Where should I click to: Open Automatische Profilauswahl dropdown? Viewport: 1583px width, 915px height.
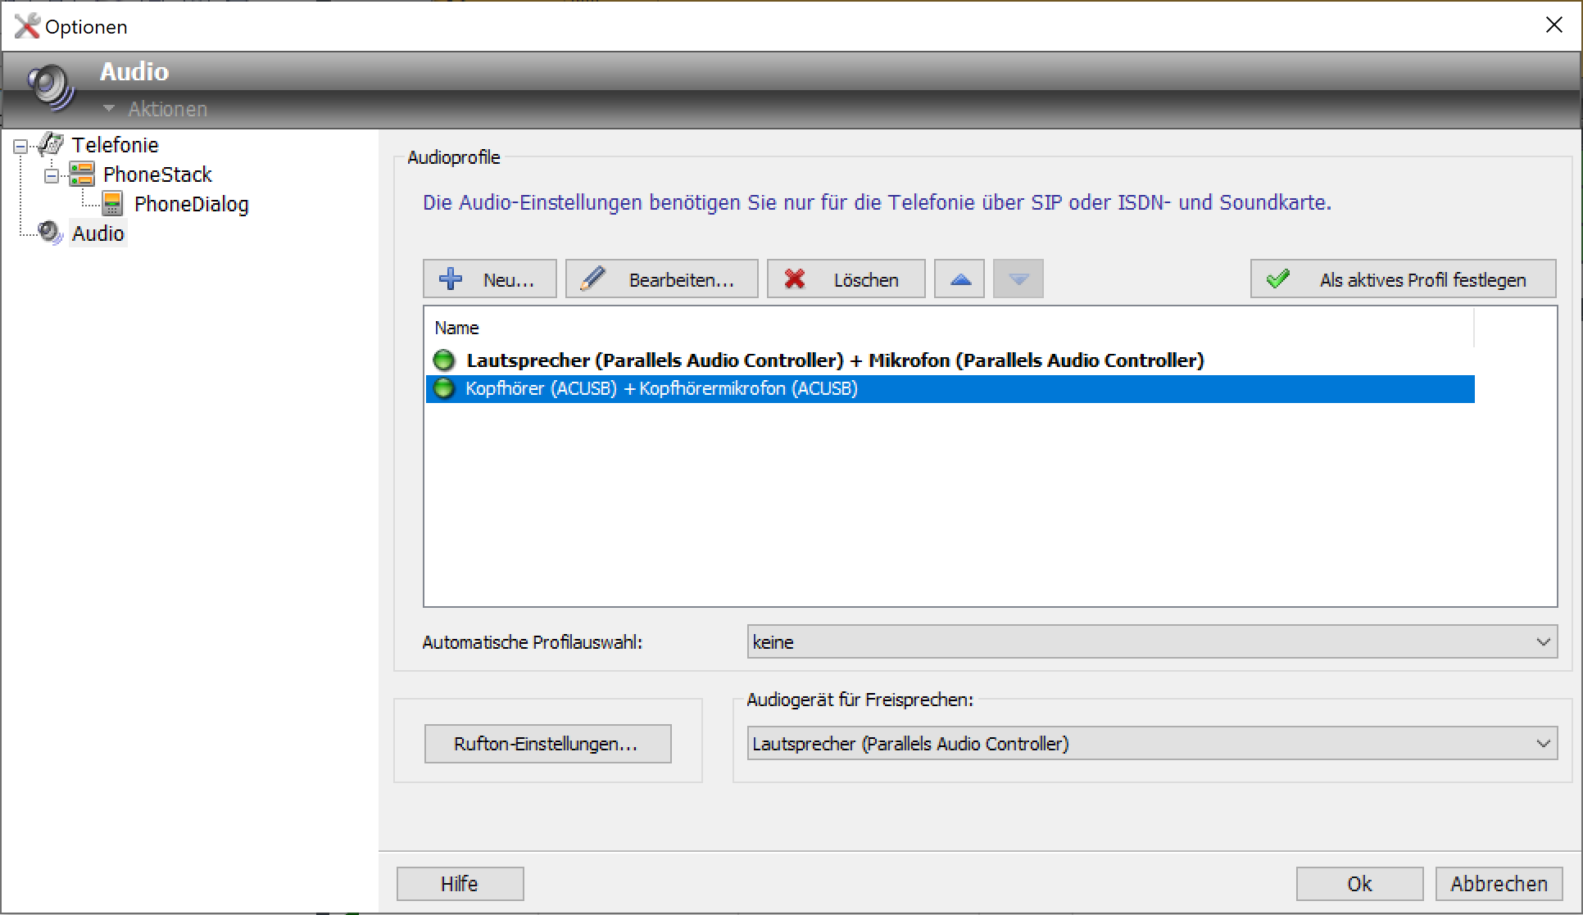pos(1543,642)
